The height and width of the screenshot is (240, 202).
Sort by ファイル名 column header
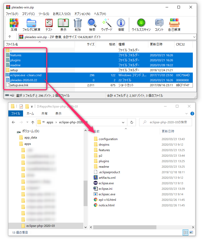coord(40,44)
